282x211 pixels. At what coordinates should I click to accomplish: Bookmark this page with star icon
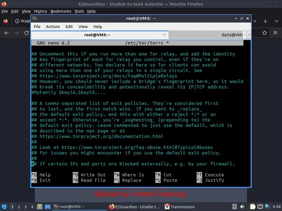(265, 33)
